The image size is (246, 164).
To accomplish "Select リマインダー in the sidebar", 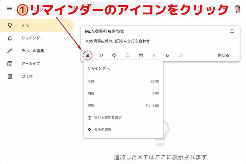I will tap(32, 38).
